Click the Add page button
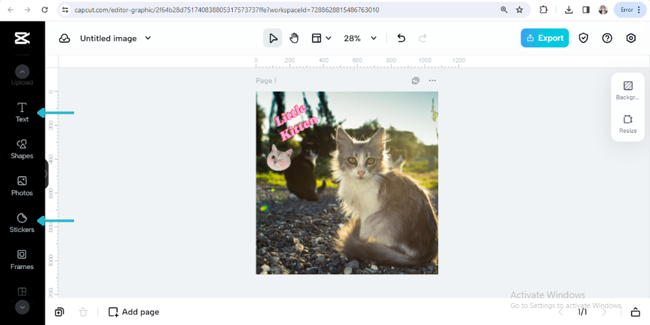The image size is (650, 325). [x=133, y=312]
